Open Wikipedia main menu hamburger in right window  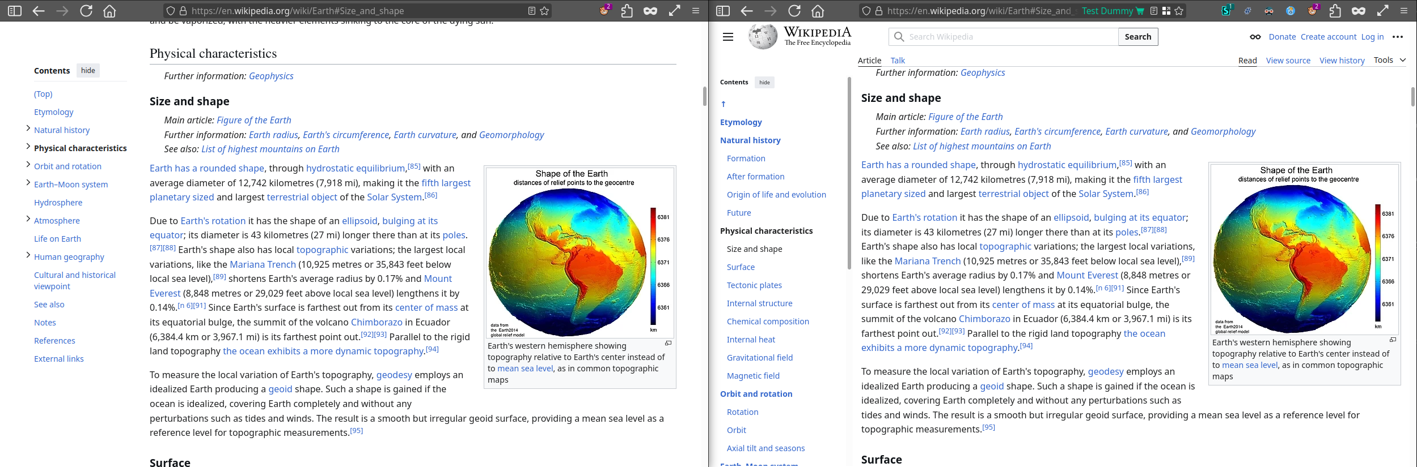tap(728, 37)
